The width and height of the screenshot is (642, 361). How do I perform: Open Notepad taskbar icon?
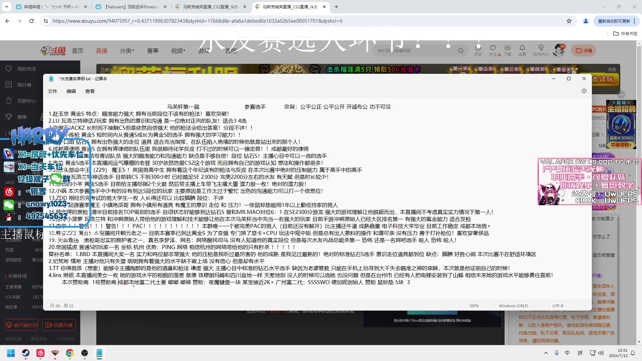[99, 353]
